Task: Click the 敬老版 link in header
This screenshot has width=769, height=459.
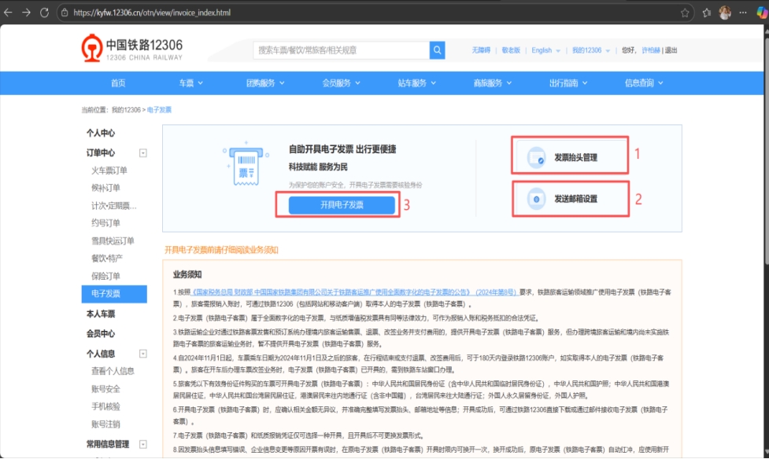Action: point(511,50)
